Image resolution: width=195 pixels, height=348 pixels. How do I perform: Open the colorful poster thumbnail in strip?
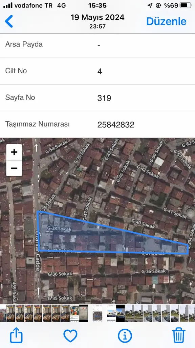pos(74,313)
